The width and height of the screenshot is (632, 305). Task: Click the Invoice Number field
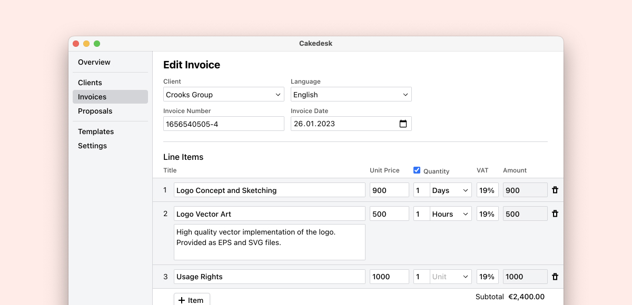(223, 124)
